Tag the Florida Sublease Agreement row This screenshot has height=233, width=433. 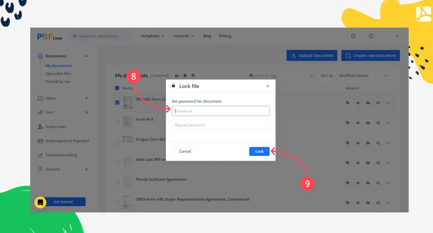coord(348,183)
